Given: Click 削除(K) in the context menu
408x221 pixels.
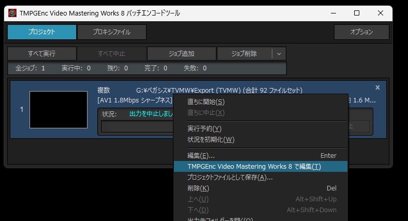Looking at the screenshot, I should [x=198, y=188].
